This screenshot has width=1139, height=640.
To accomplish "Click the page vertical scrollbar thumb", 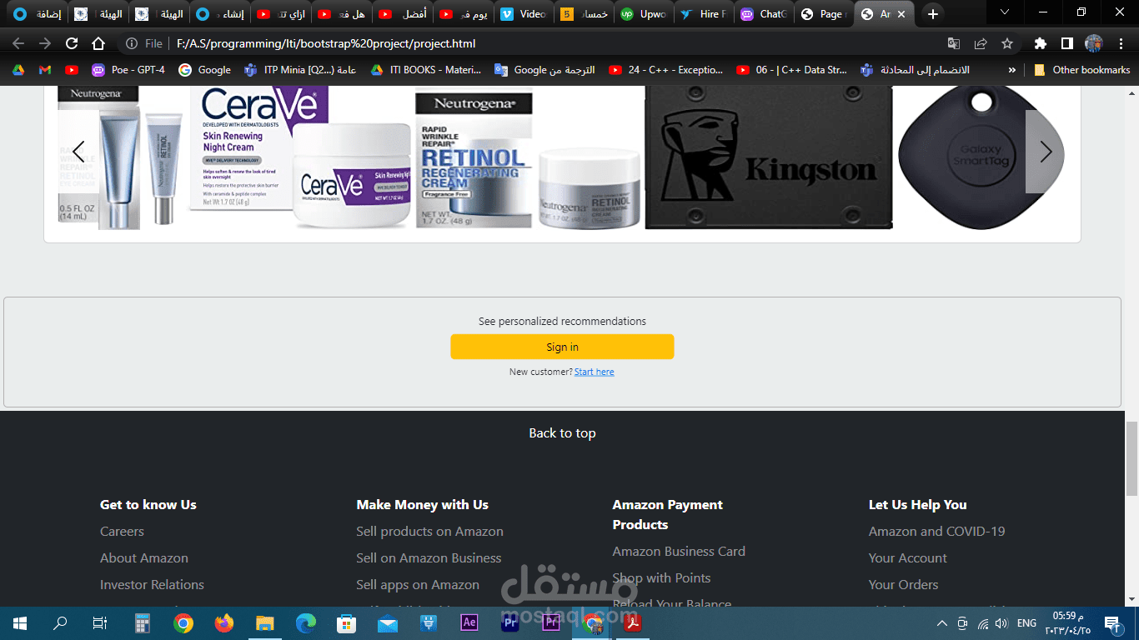I will tap(1131, 458).
